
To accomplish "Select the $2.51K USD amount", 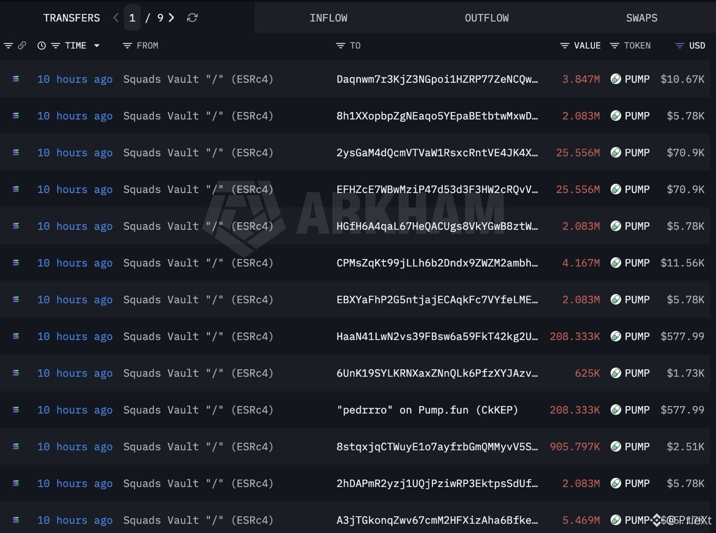I will point(685,447).
